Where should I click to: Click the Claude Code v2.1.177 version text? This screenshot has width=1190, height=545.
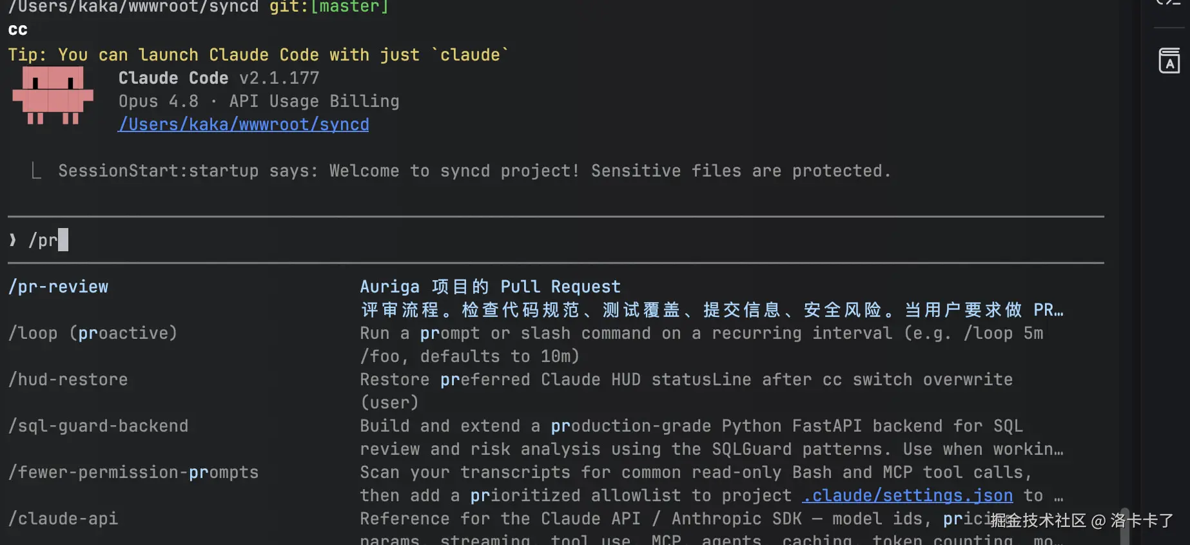click(x=219, y=78)
